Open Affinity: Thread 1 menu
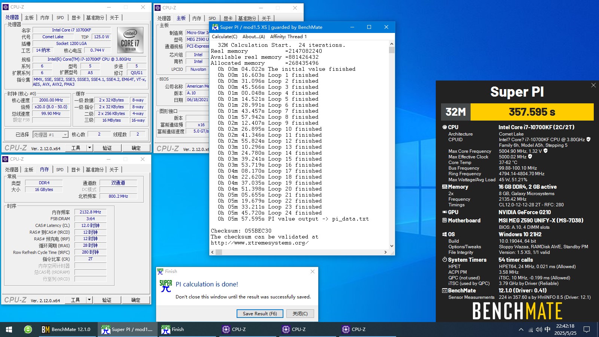This screenshot has width=599, height=337. click(x=288, y=37)
